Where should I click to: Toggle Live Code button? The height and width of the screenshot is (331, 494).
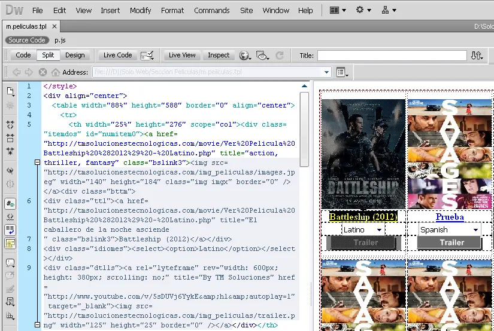coord(118,55)
